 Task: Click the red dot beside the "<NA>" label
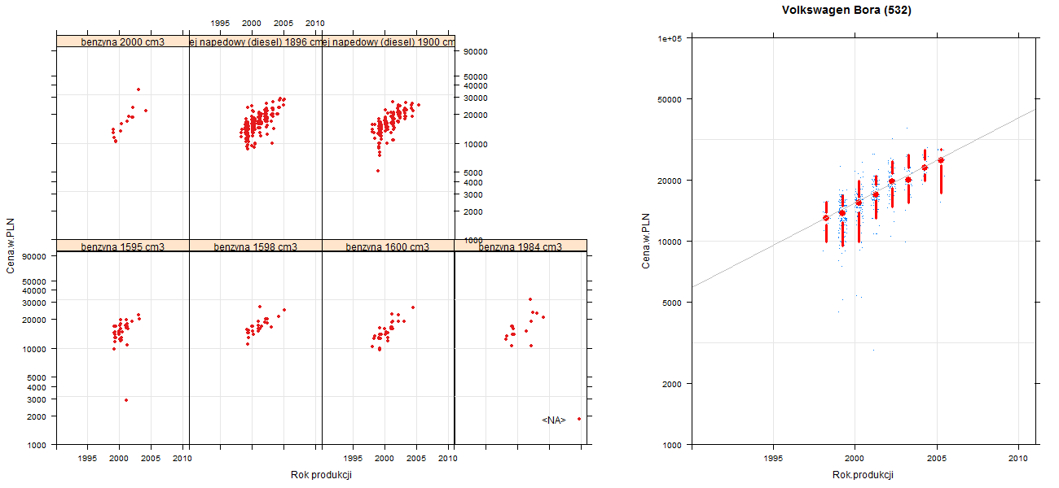point(579,419)
